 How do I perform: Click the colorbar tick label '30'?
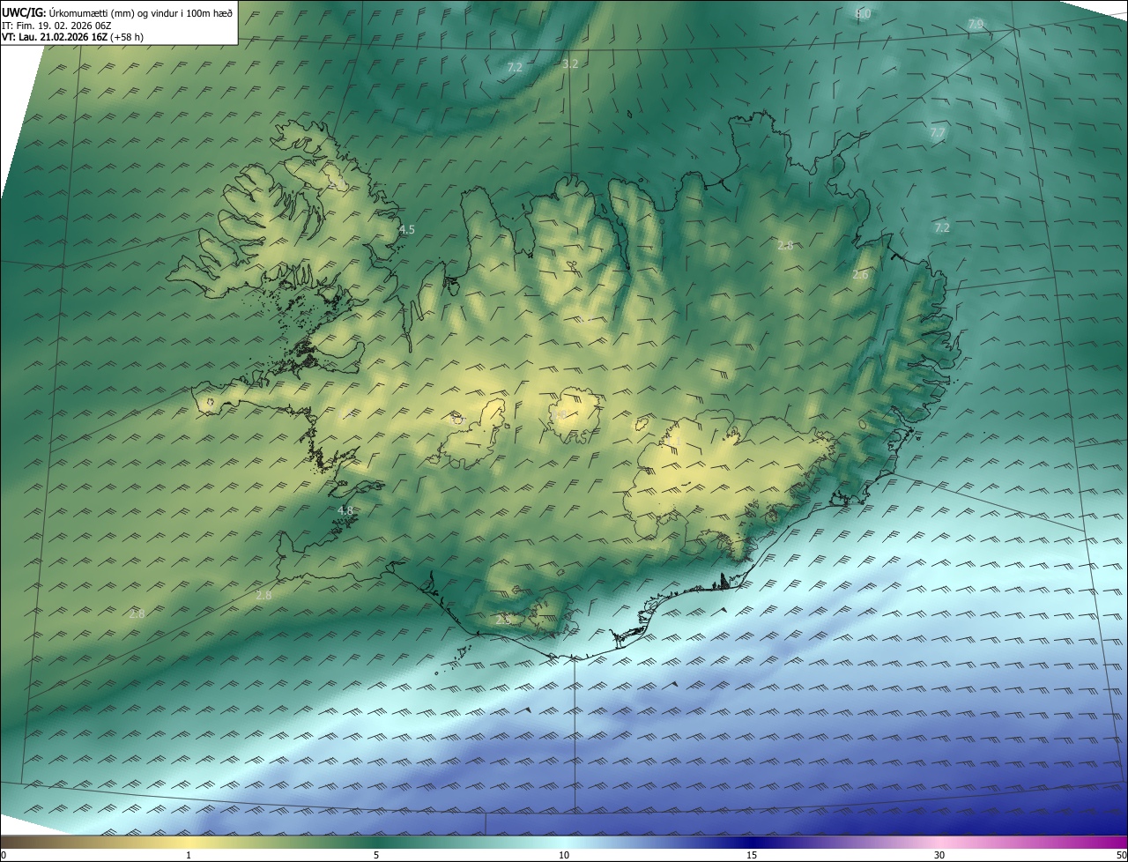point(939,855)
